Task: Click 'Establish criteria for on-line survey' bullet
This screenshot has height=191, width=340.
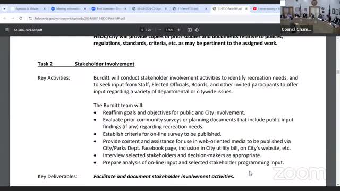Action: pos(162,134)
